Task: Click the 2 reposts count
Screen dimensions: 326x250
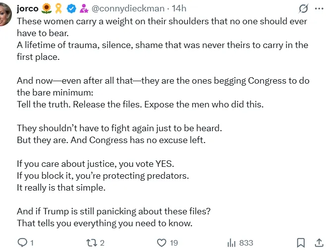Action: (102, 243)
